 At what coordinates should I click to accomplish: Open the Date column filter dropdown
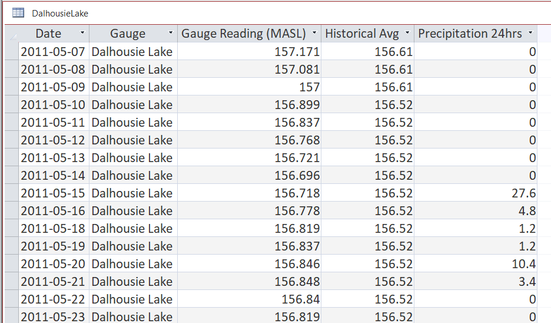tap(82, 33)
